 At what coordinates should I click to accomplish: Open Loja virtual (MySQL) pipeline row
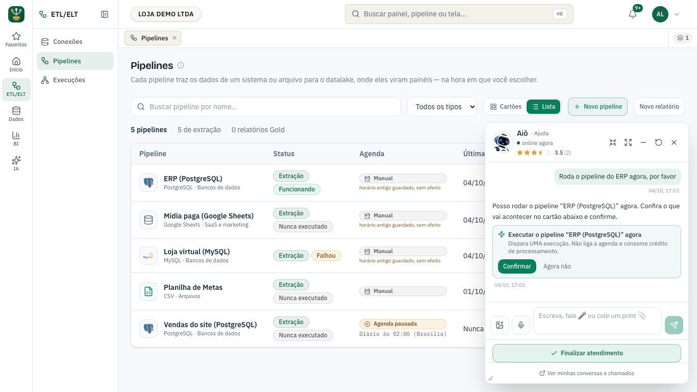pos(308,256)
